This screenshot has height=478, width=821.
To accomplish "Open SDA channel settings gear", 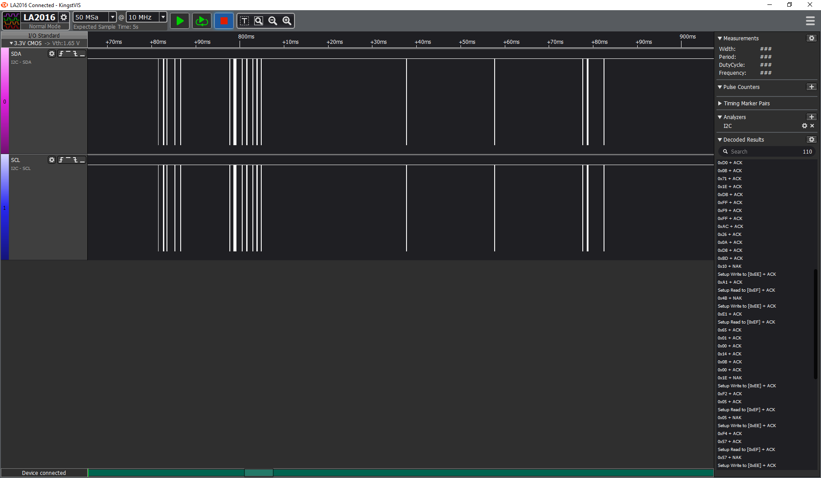I will [x=52, y=54].
